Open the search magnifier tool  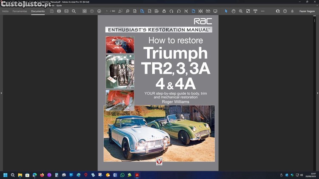74,11
